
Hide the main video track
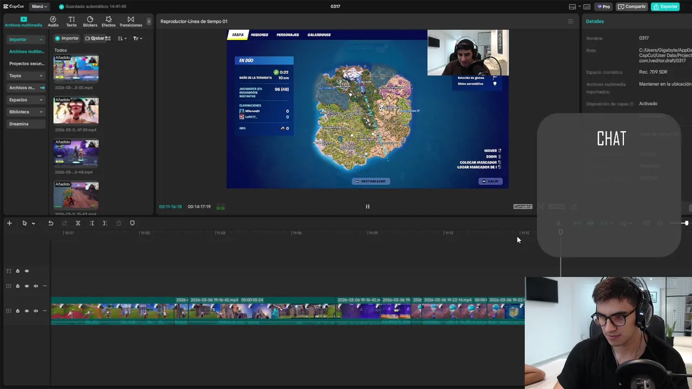click(26, 311)
